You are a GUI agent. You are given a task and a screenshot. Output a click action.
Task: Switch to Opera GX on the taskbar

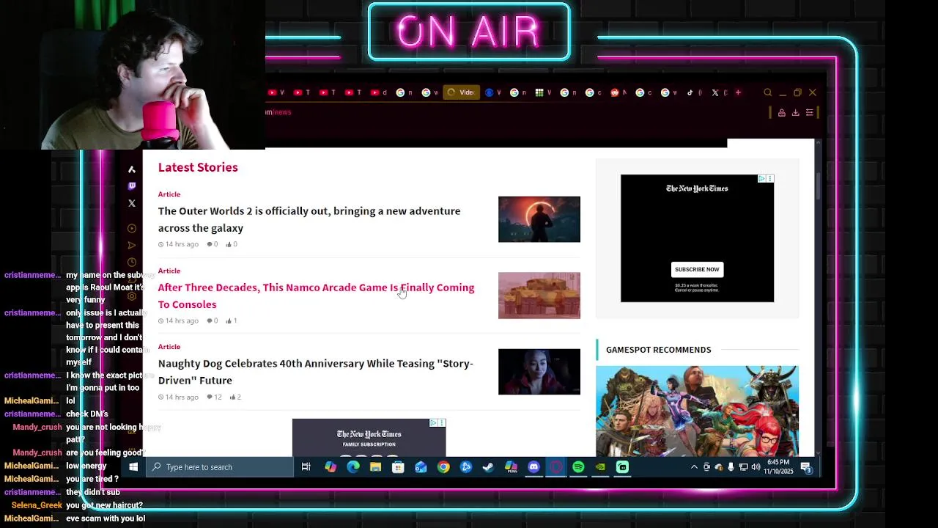click(555, 467)
